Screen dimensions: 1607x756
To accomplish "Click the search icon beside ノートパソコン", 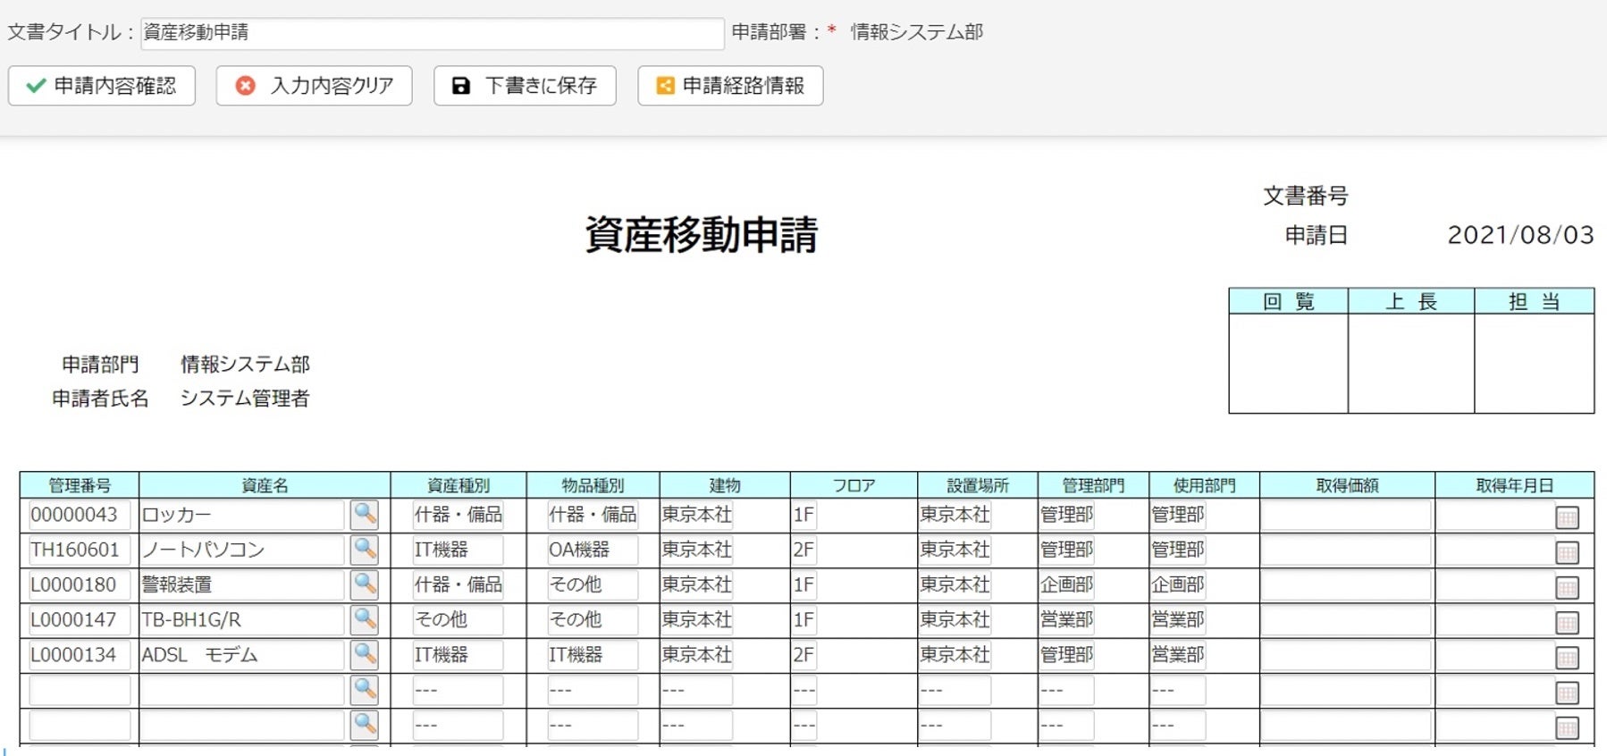I will click(364, 550).
